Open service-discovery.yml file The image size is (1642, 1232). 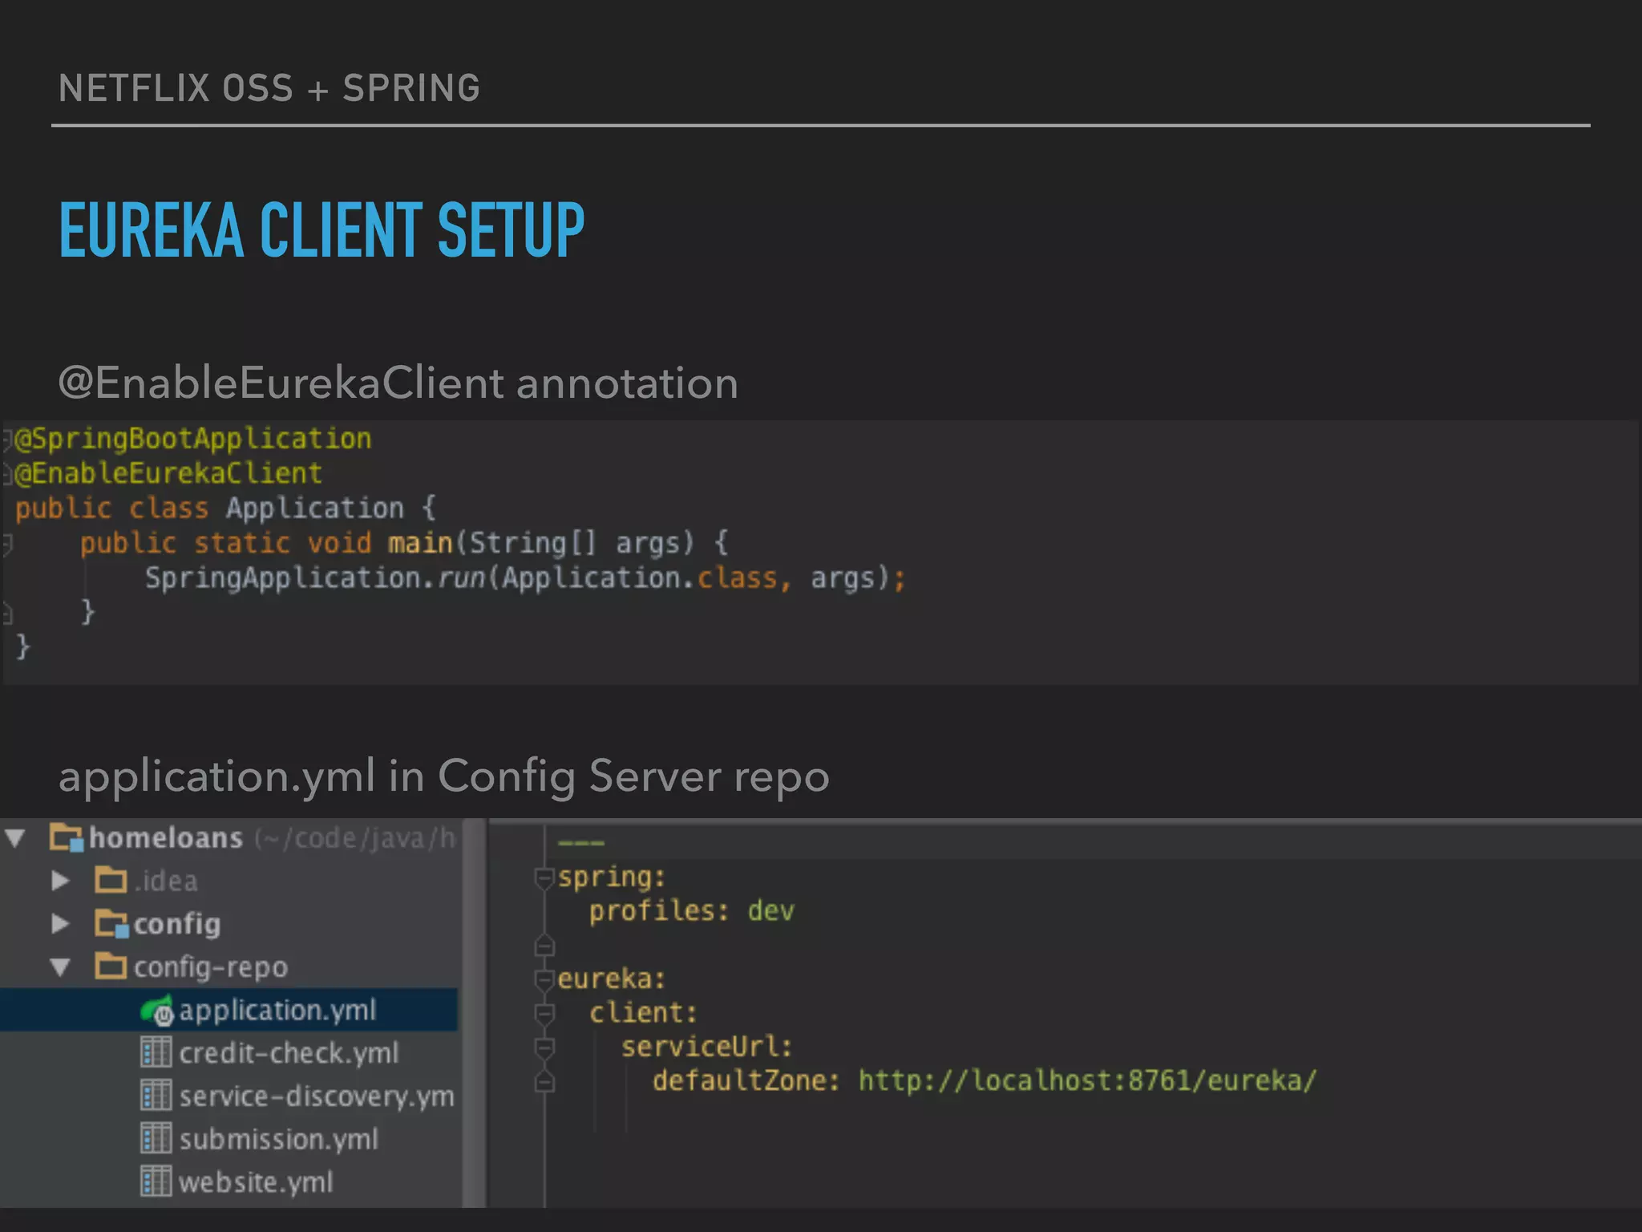point(317,1096)
